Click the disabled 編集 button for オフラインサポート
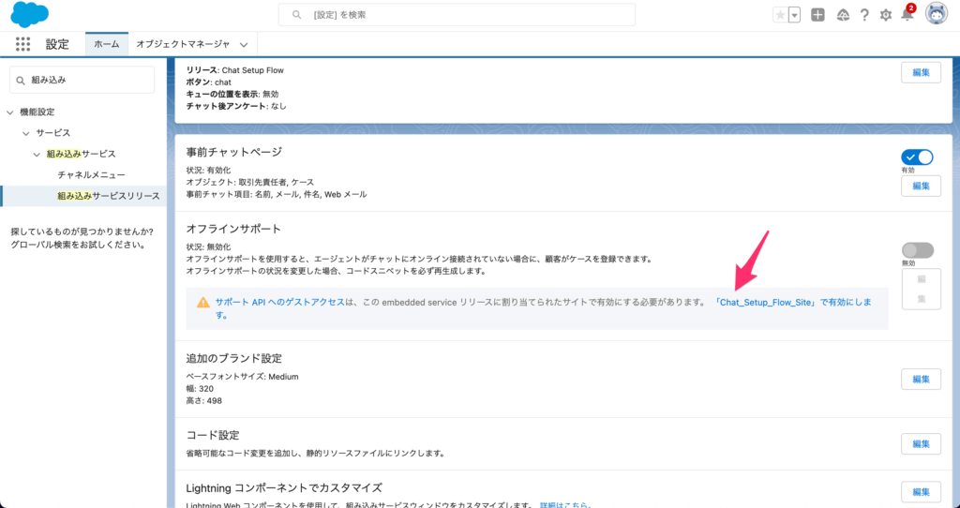This screenshot has height=508, width=960. [921, 289]
